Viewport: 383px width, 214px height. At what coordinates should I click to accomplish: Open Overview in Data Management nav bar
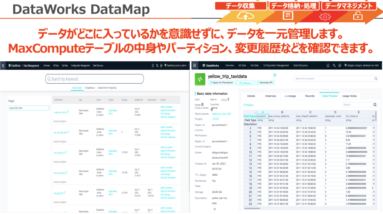point(47,66)
